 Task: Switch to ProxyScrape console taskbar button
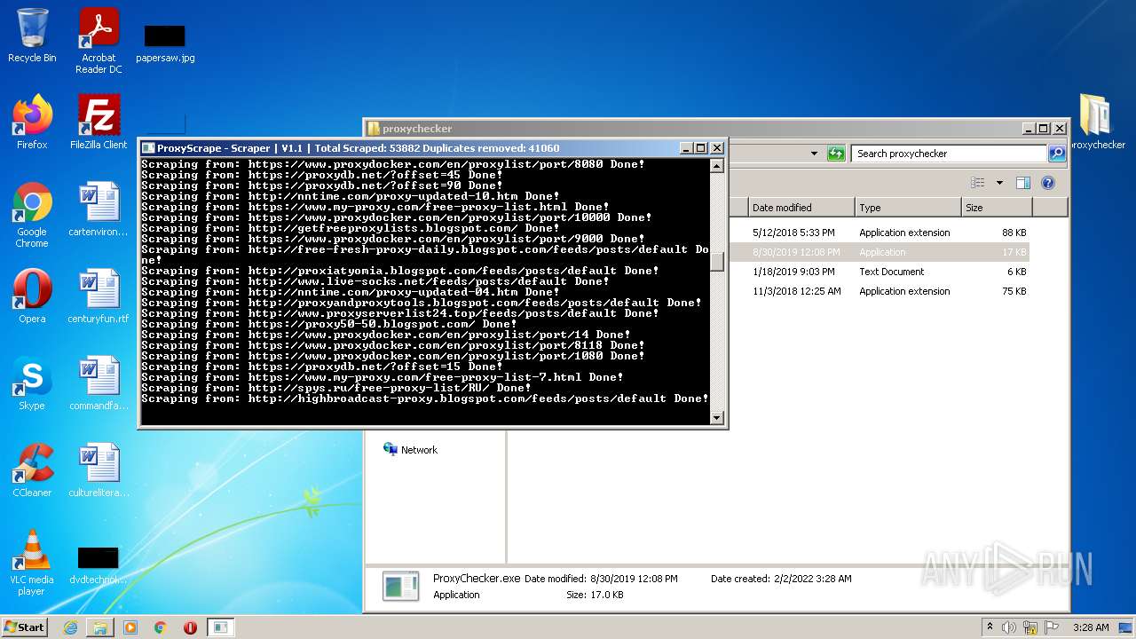click(220, 627)
